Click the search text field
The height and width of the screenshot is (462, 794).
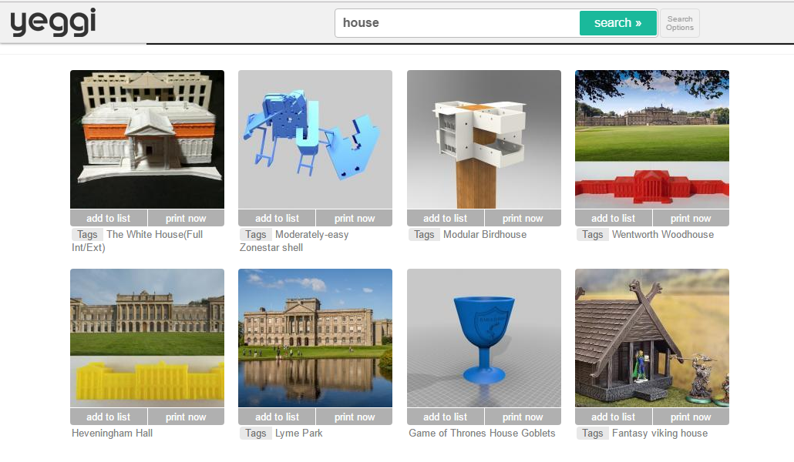[456, 23]
